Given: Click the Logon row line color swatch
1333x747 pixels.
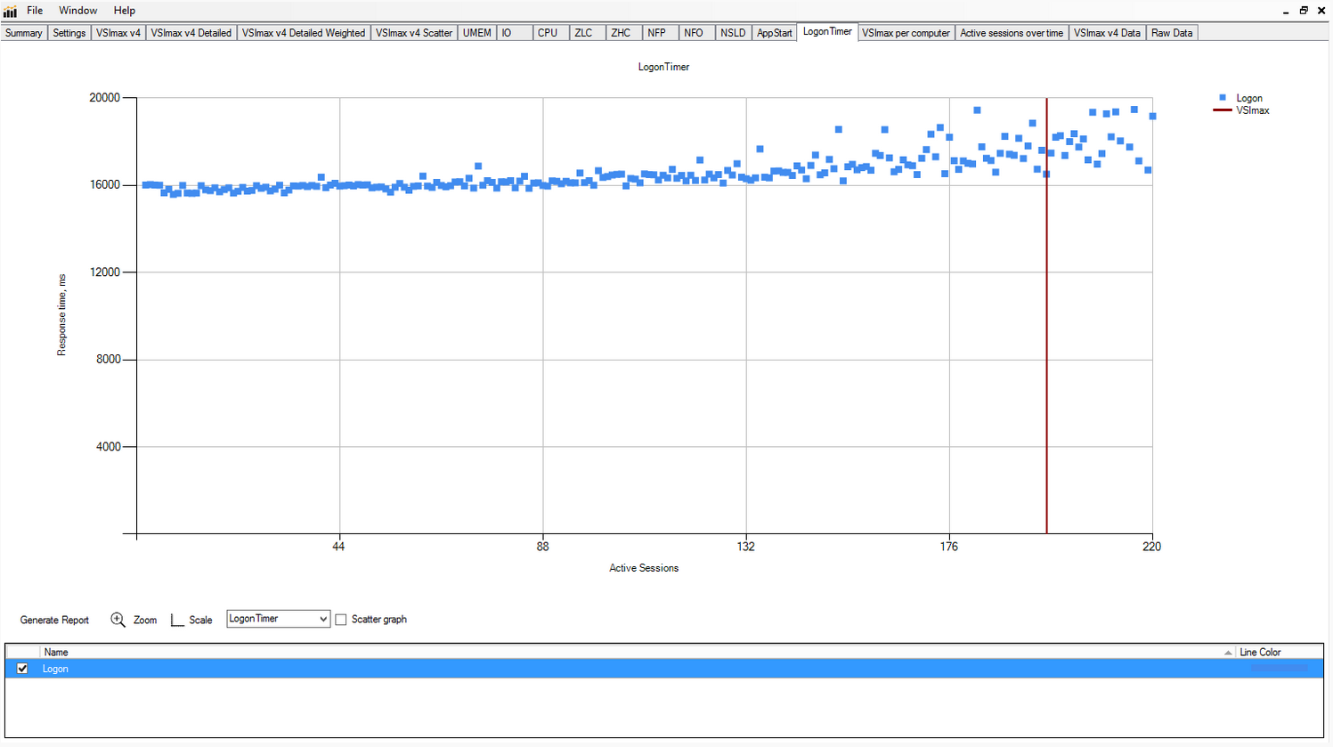Looking at the screenshot, I should [x=1279, y=669].
